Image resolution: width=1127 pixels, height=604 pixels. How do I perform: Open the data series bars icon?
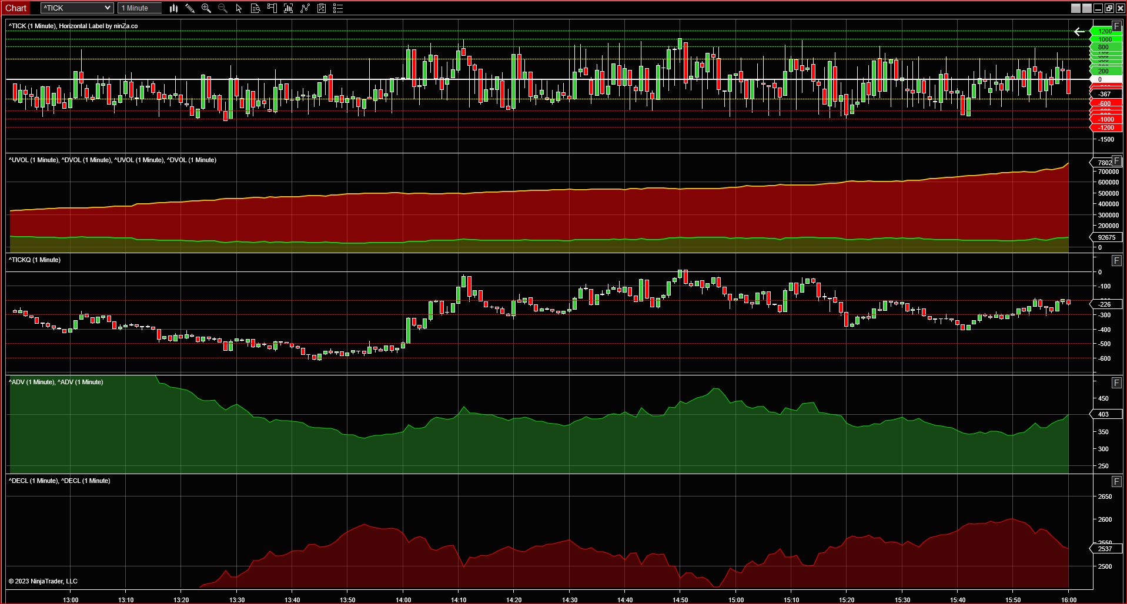coord(288,8)
